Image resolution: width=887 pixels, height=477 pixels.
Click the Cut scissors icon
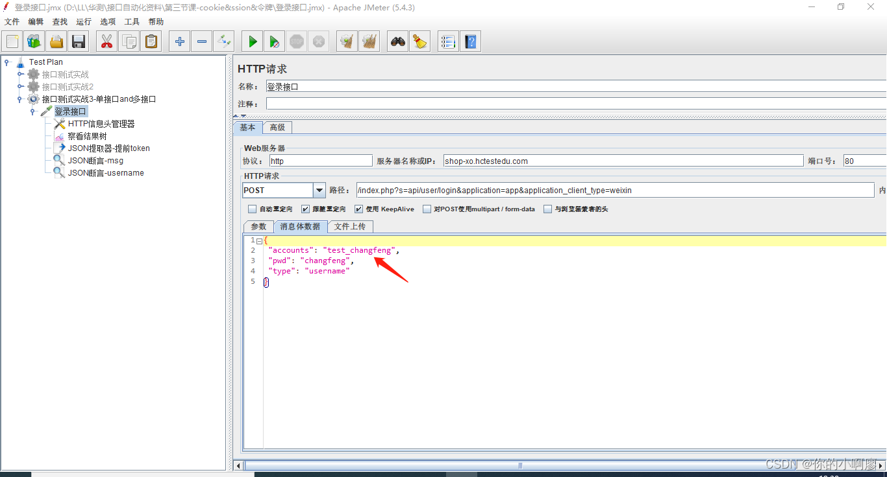pos(107,41)
